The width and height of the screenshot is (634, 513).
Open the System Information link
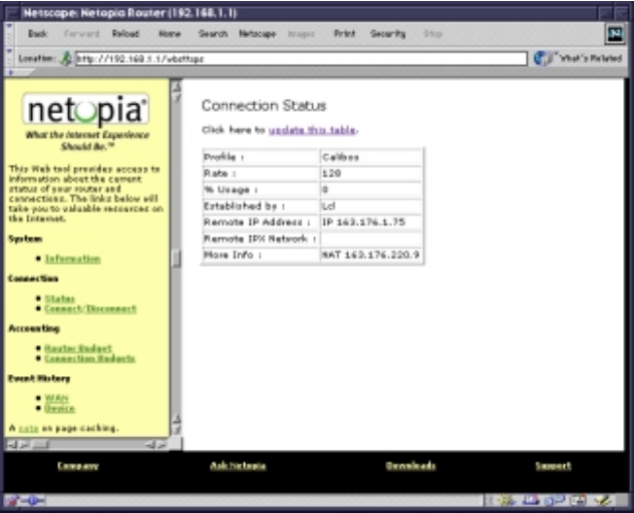[73, 258]
